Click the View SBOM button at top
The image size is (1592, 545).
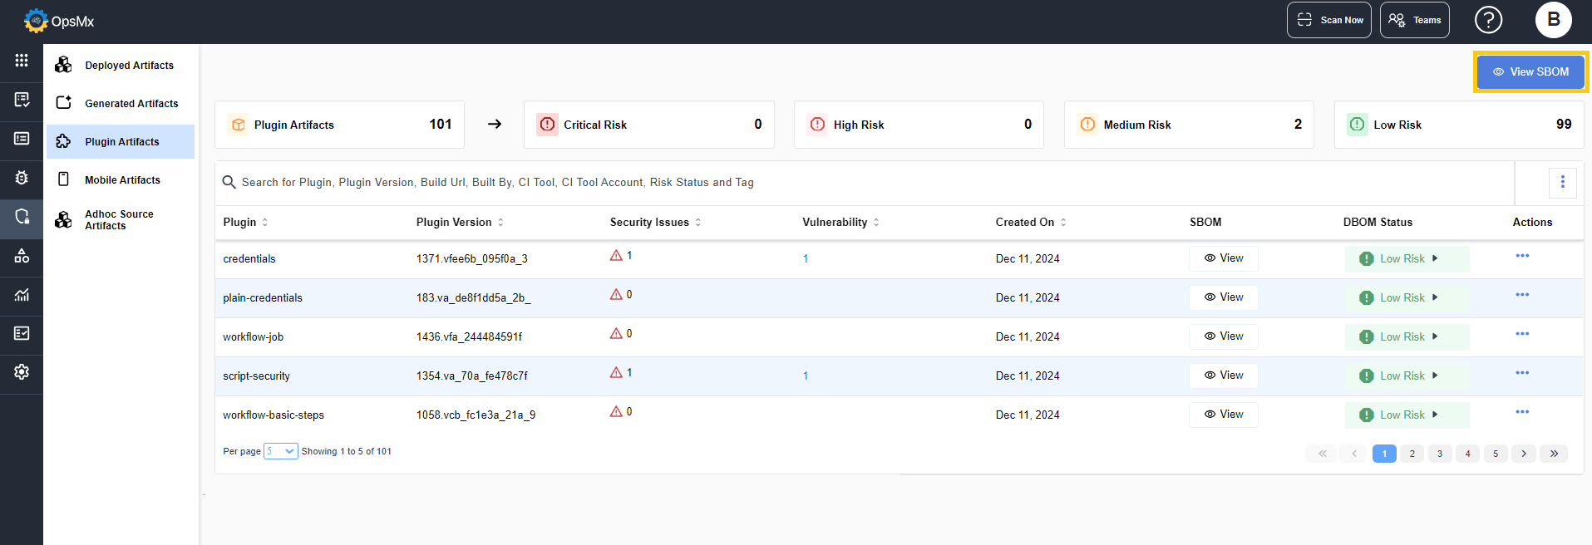coord(1530,72)
